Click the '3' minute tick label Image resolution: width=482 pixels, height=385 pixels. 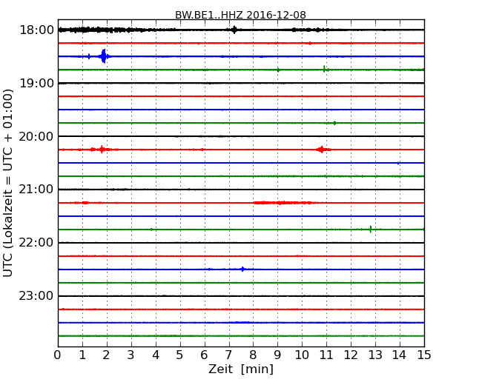coord(131,355)
